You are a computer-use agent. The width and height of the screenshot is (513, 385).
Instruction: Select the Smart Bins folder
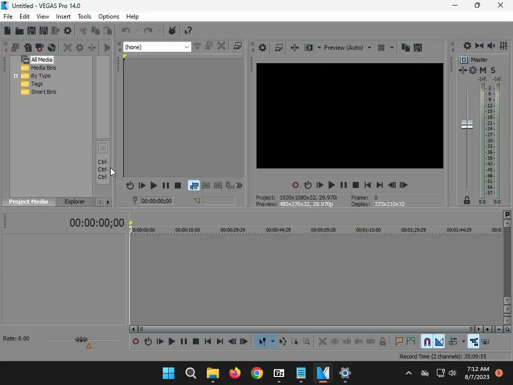click(x=44, y=92)
